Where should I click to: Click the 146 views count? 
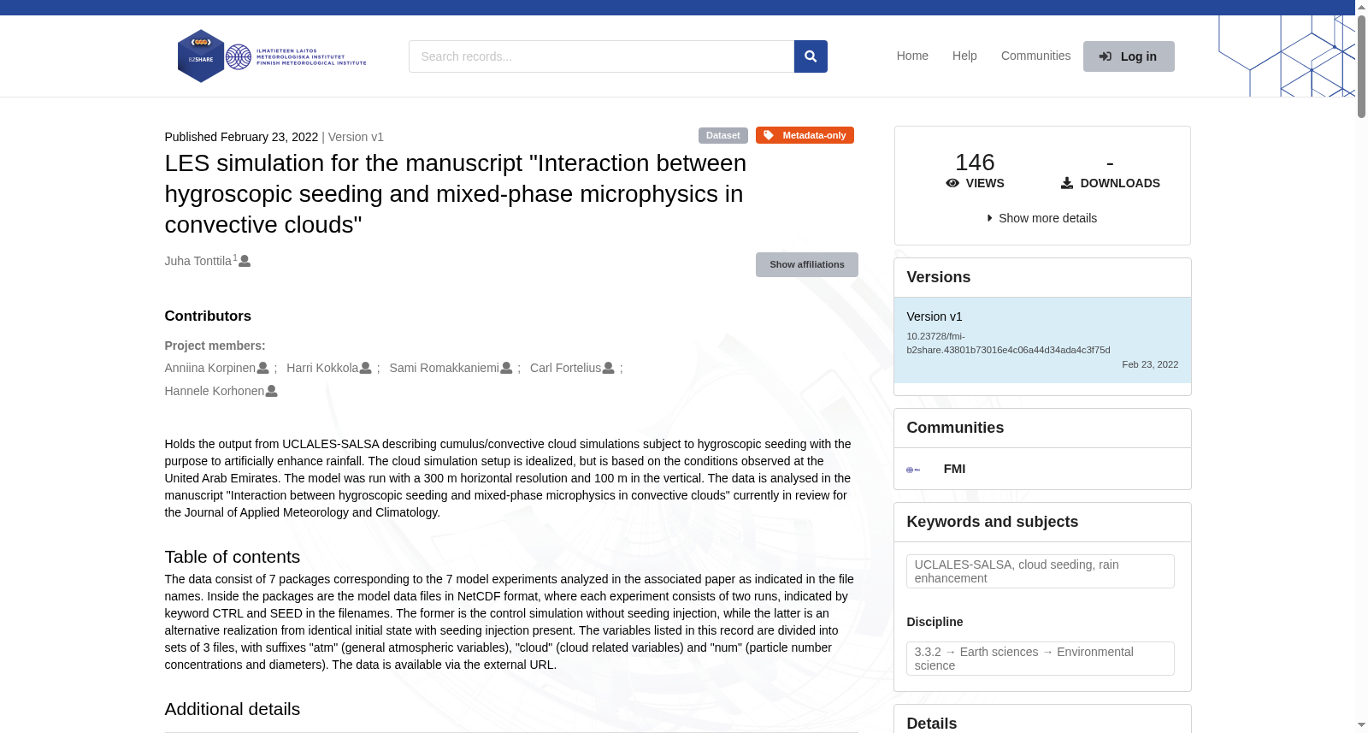click(975, 163)
